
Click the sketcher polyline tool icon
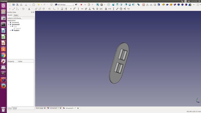click(36, 9)
